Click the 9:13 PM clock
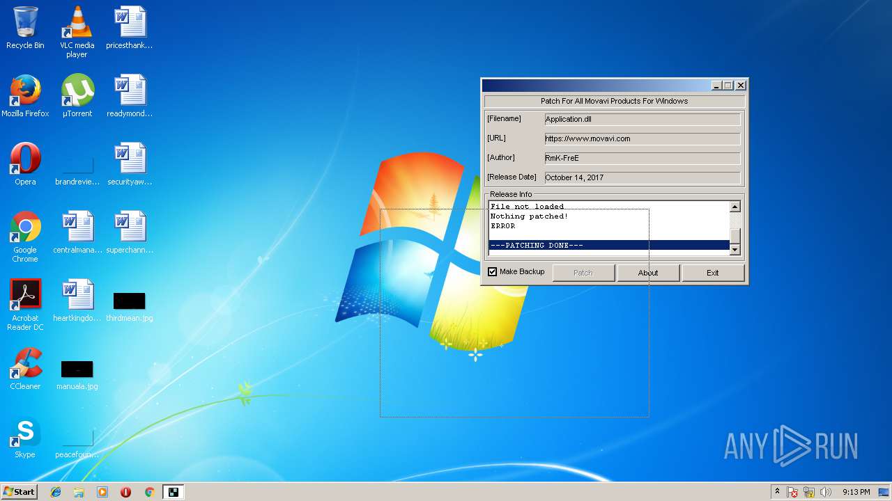892x501 pixels. (x=856, y=492)
